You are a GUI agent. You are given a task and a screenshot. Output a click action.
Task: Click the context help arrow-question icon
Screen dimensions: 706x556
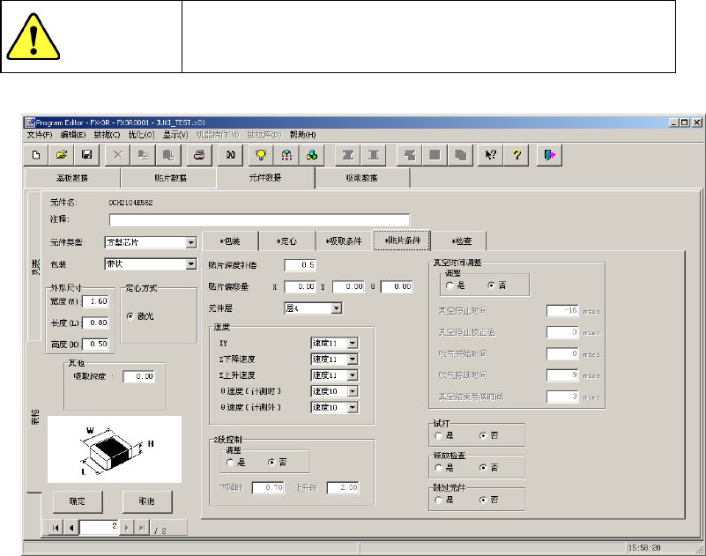[492, 154]
